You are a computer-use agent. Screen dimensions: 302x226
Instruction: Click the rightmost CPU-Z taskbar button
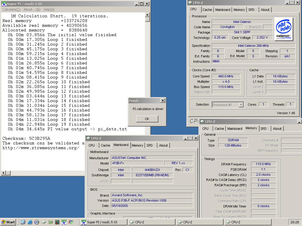(x=248, y=222)
